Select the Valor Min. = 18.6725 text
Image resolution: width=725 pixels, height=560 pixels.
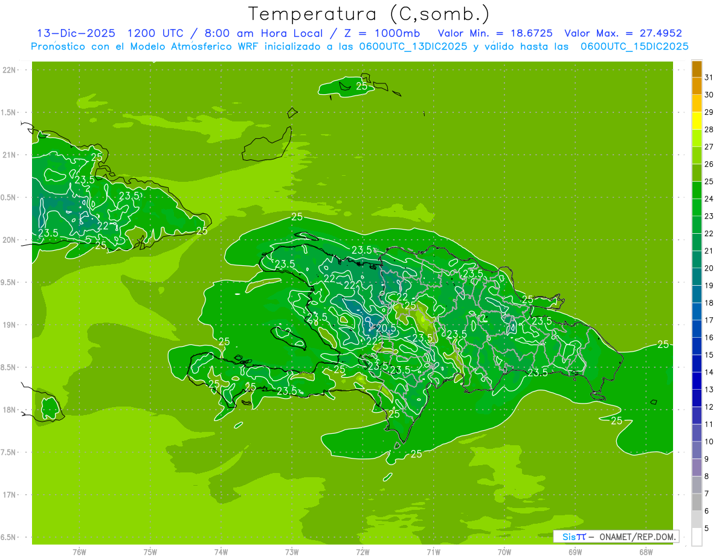coord(495,33)
